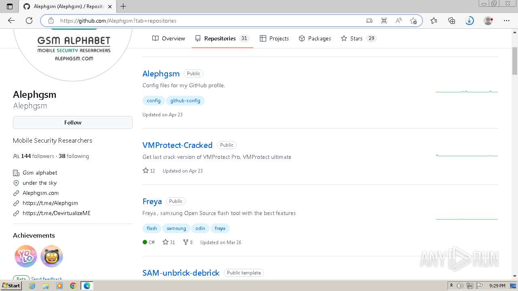Show Downloads icon in toolbar
Screen dimensions: 518x291
[469, 21]
